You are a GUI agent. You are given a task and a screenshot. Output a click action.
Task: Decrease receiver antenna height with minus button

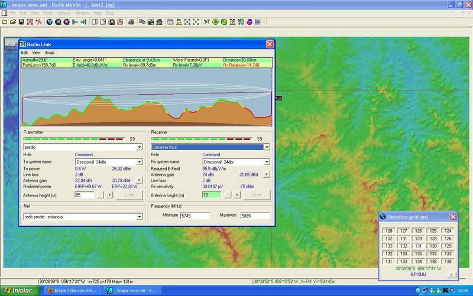pos(228,195)
